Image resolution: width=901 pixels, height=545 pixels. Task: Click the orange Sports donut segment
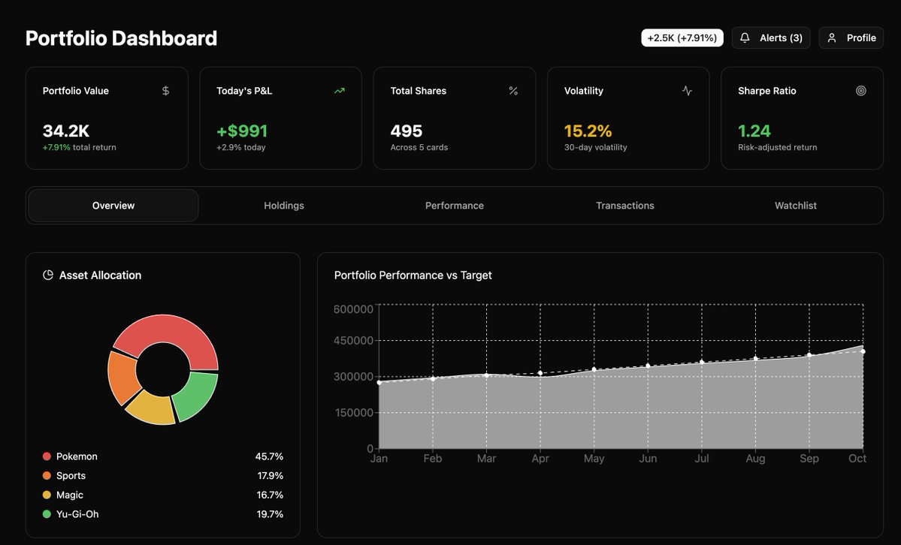pyautogui.click(x=122, y=378)
